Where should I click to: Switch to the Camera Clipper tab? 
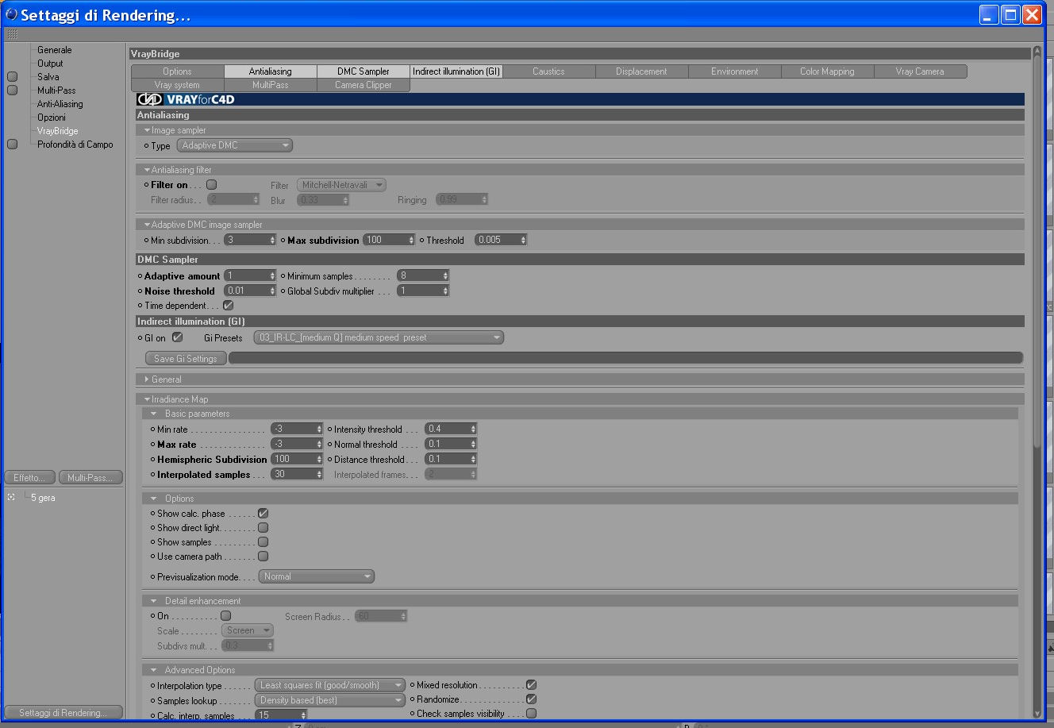pos(364,85)
